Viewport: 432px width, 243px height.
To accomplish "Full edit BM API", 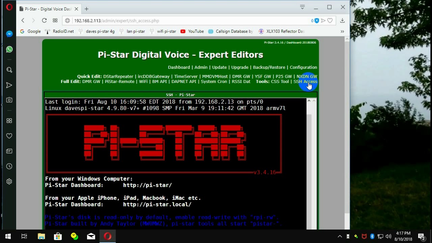I will click(160, 82).
